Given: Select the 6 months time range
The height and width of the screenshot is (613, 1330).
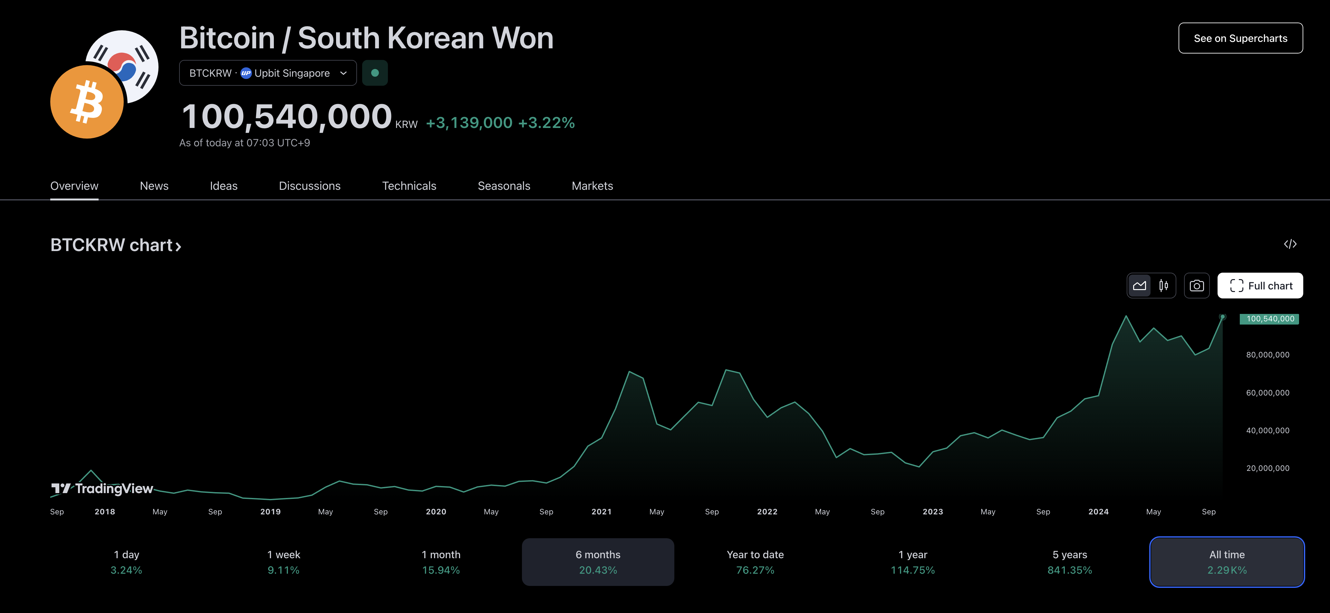Looking at the screenshot, I should tap(598, 562).
